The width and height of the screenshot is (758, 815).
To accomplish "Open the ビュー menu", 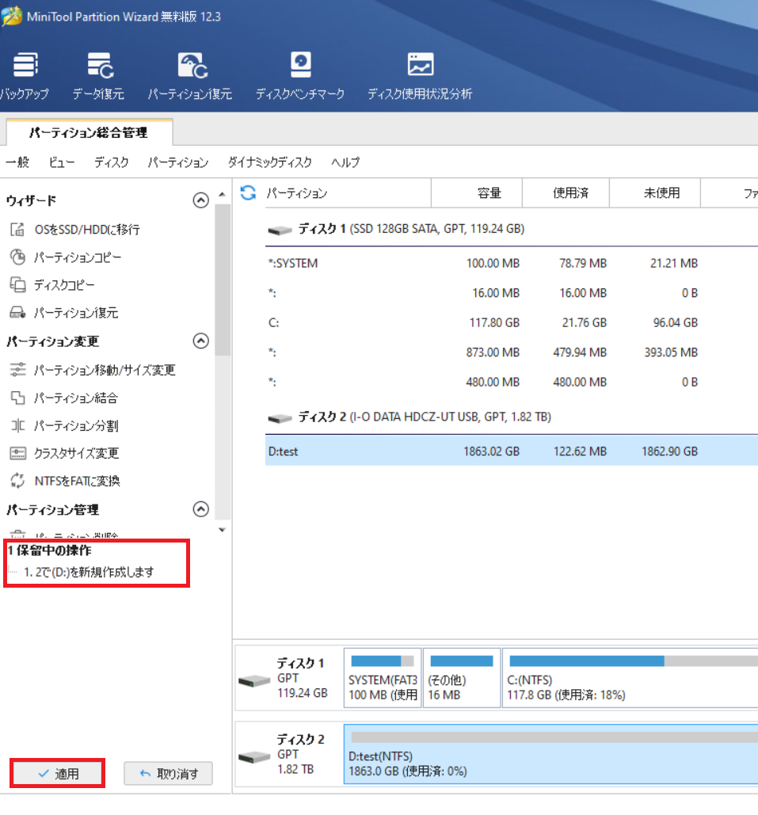I will point(61,162).
